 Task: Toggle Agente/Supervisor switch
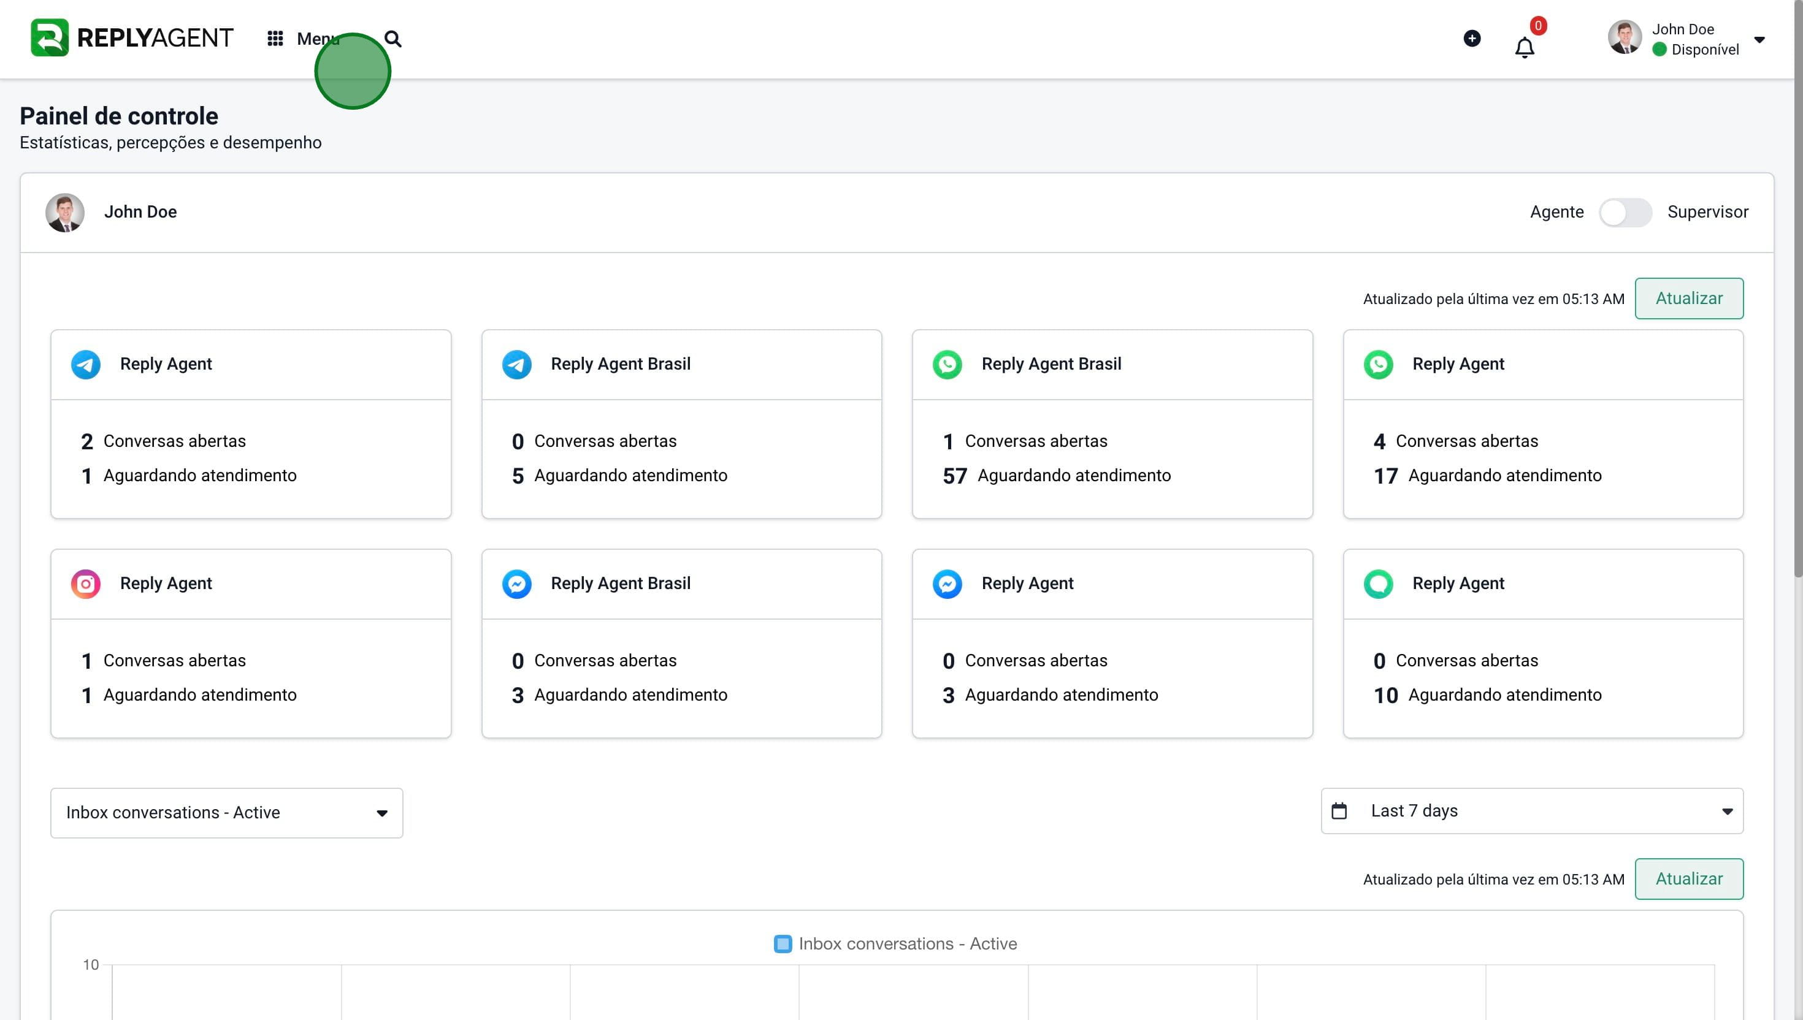1625,212
